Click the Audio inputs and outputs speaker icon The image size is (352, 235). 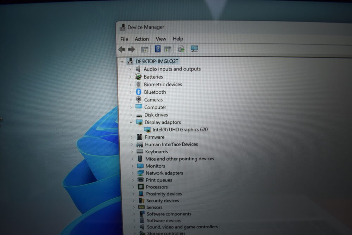[x=138, y=69]
